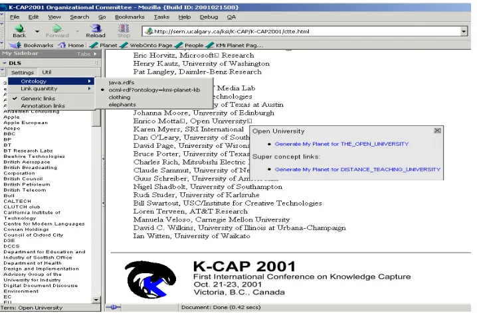Click the marker after Enrico Motta
The image size is (477, 313).
click(182, 121)
